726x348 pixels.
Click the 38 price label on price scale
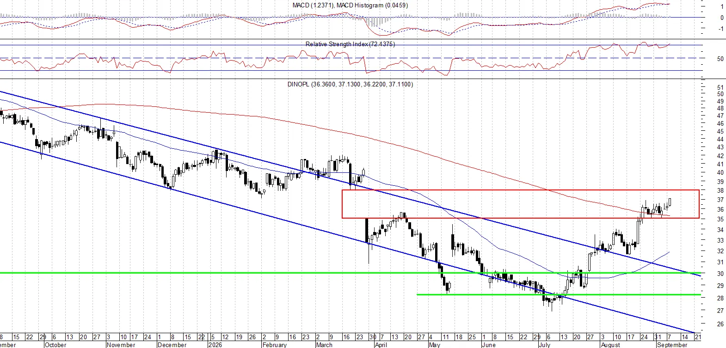(x=720, y=190)
